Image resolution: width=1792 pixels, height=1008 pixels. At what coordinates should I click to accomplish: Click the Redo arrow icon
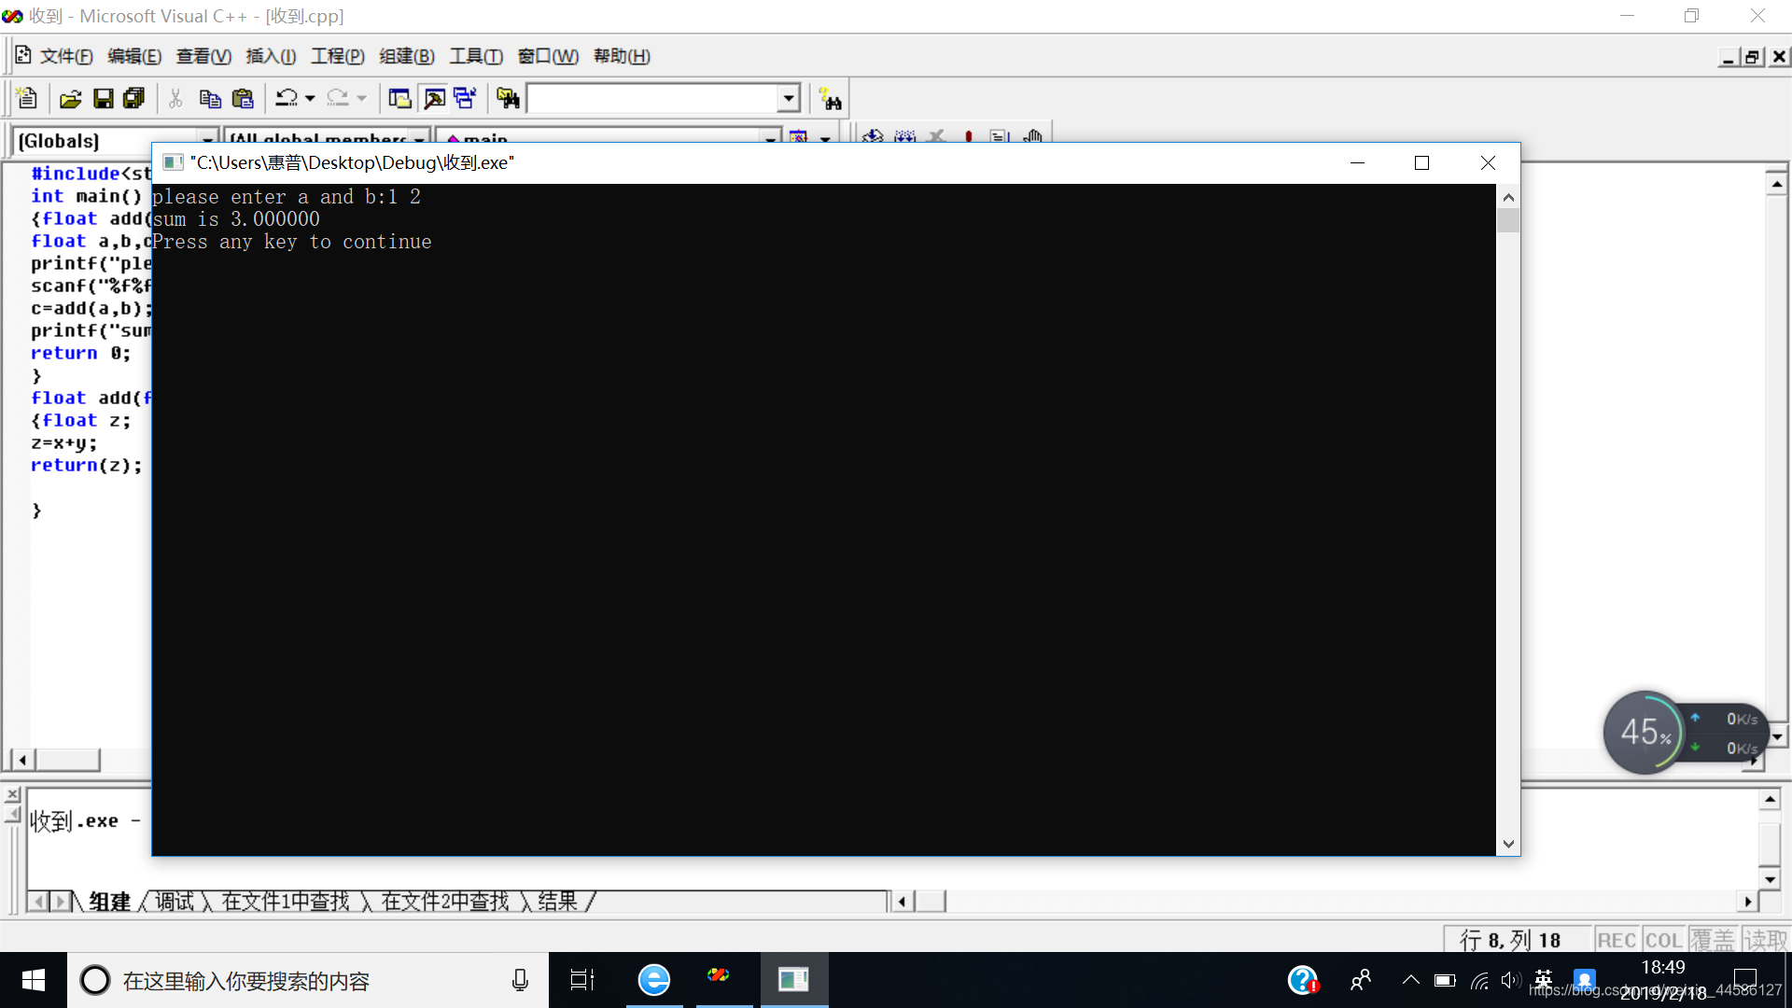tap(338, 98)
